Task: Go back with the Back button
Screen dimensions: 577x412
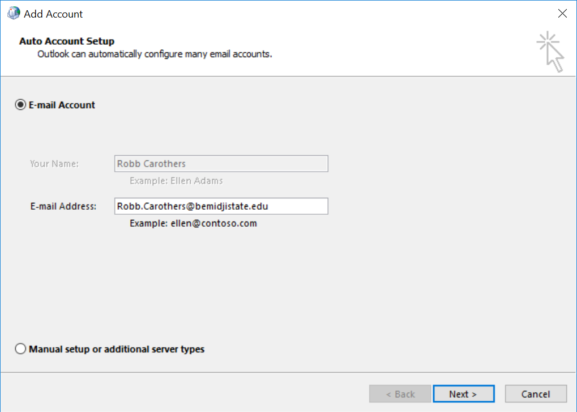Action: (400, 394)
